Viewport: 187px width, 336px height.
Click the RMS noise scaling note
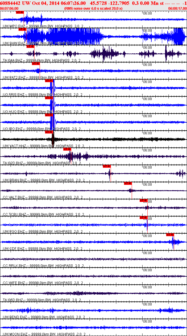93,8
